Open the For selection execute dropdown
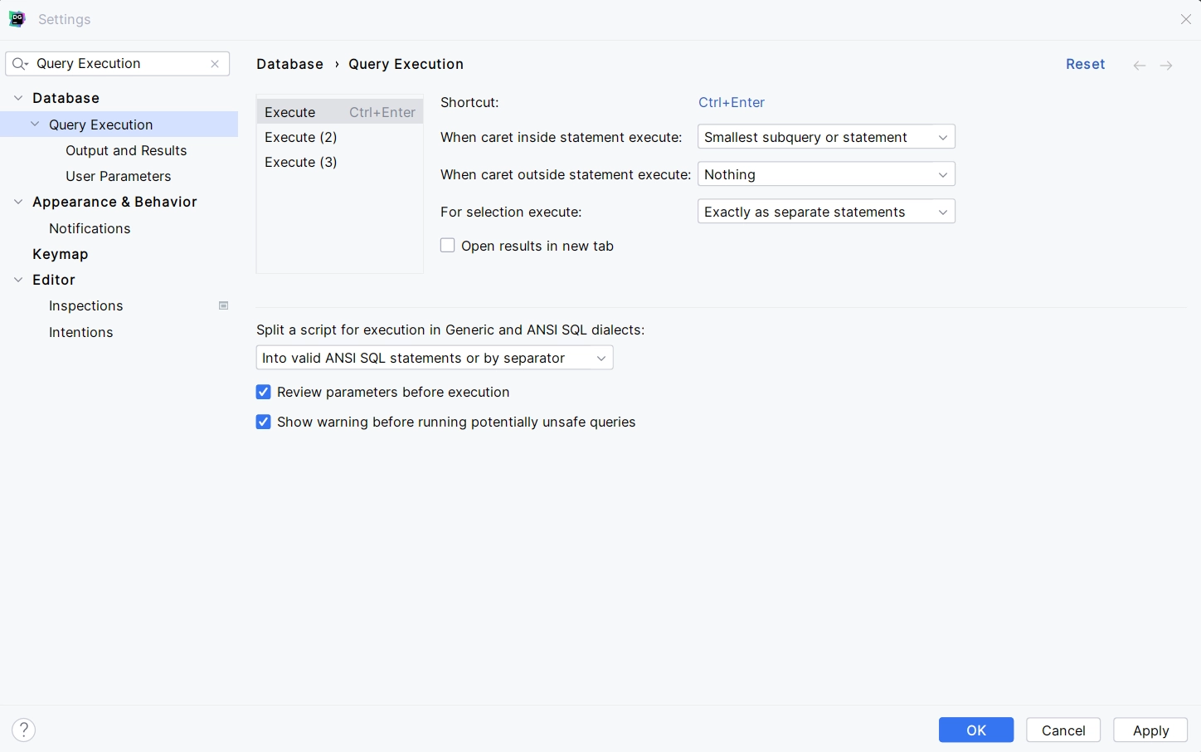The width and height of the screenshot is (1201, 752). tap(826, 212)
